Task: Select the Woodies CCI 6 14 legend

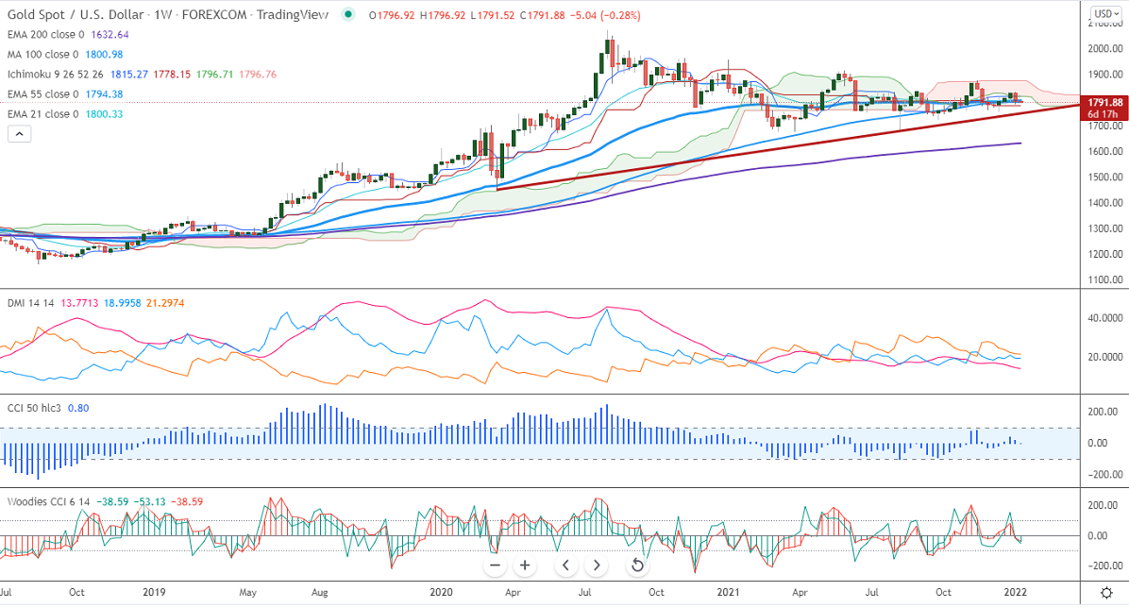Action: coord(48,501)
